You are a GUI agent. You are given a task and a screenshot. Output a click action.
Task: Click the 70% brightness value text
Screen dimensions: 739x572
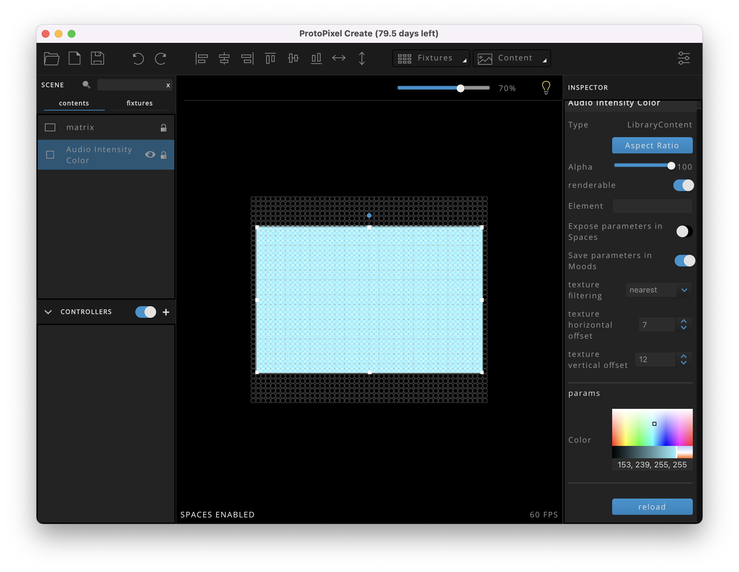pyautogui.click(x=507, y=88)
